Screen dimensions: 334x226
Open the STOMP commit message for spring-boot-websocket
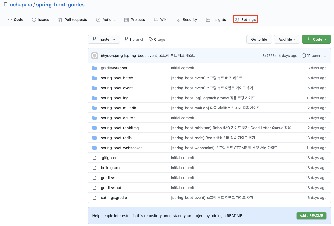(224, 148)
